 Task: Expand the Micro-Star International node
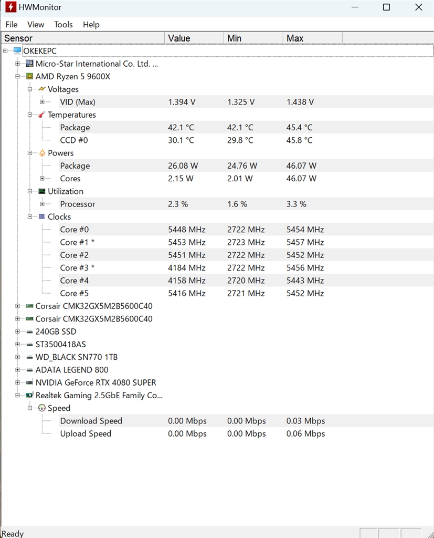(17, 64)
